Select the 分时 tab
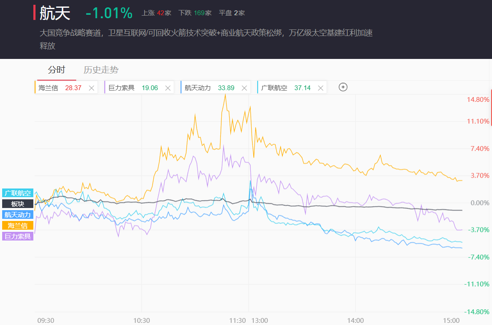Viewport: 492px width, 325px height. (x=56, y=70)
